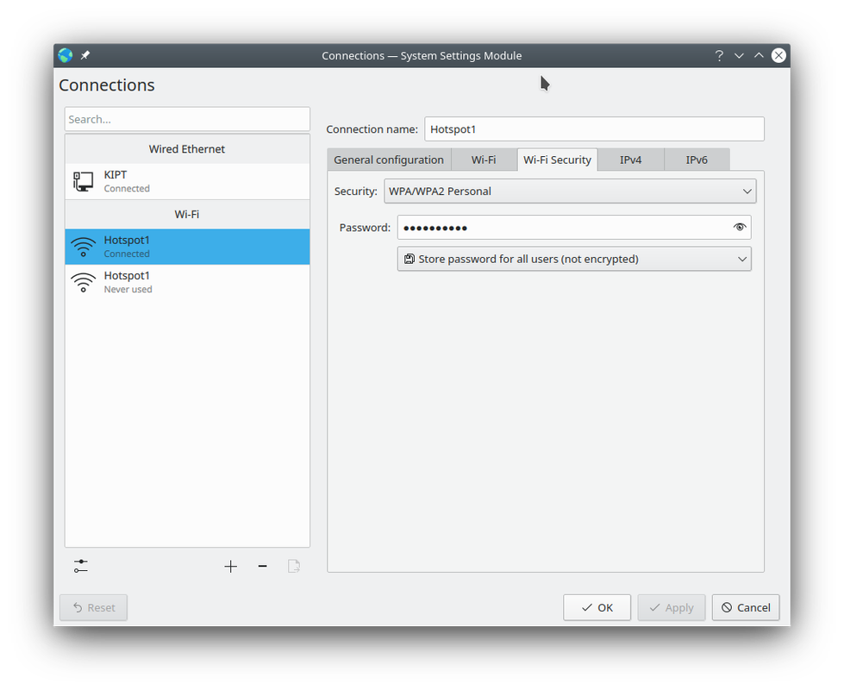Image resolution: width=844 pixels, height=690 pixels.
Task: Select the never used Hotspot1 entry
Action: pos(187,282)
